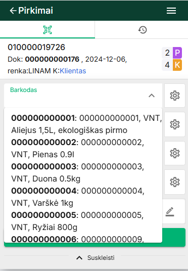Click the green button behind dropdown
188x271 pixels.
coord(174,237)
